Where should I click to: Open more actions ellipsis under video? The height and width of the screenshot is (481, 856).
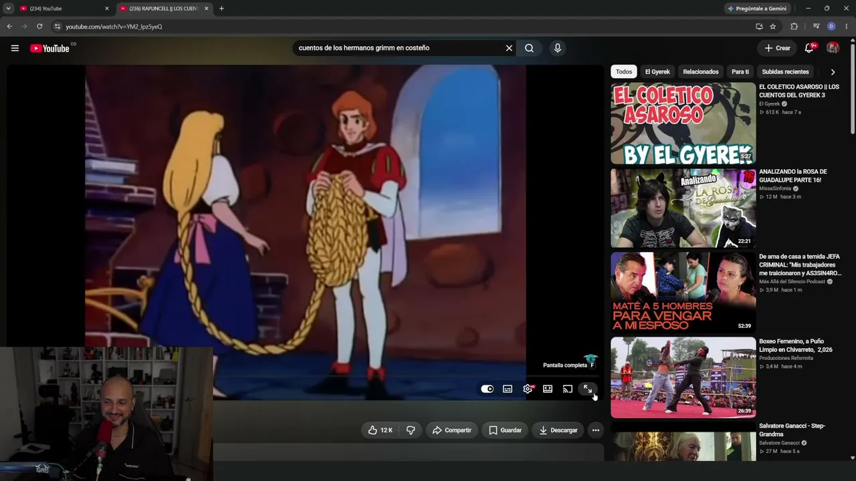pos(595,430)
